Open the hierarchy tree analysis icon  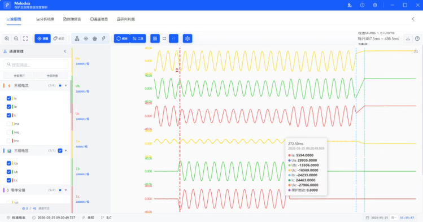pos(77,38)
